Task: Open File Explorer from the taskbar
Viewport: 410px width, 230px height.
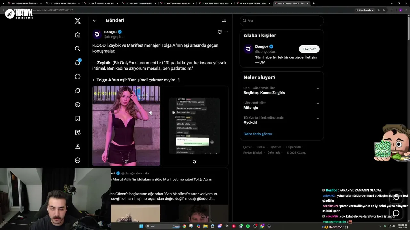Action: click(x=205, y=226)
